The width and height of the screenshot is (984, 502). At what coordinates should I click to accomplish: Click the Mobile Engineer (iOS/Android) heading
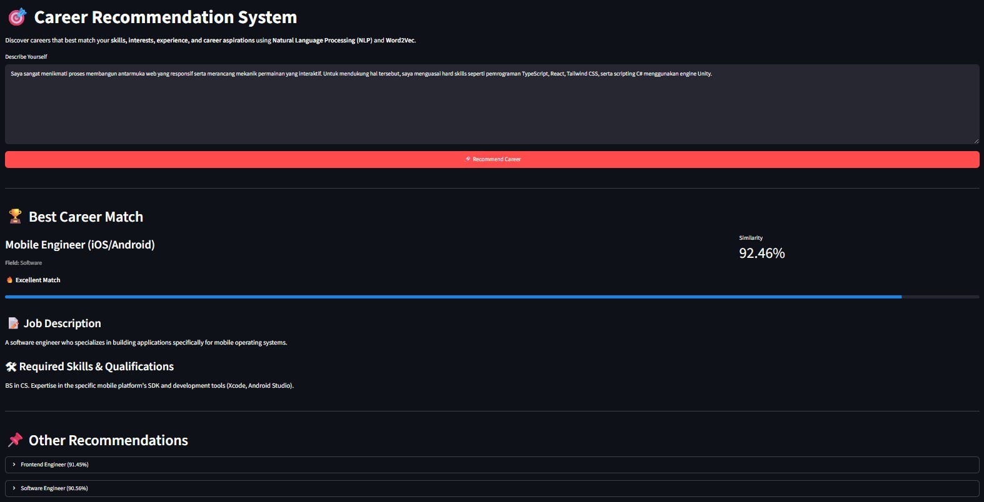click(x=80, y=245)
